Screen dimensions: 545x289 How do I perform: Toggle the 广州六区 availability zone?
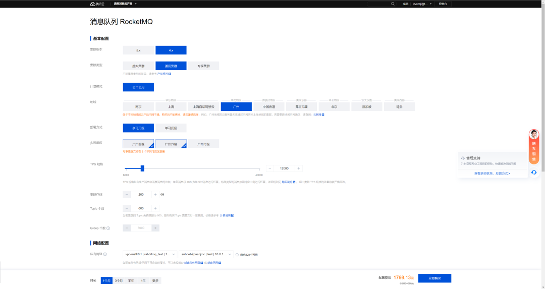point(171,144)
